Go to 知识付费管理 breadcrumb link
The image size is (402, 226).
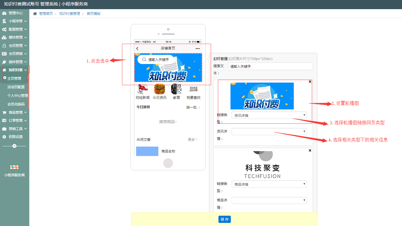(x=70, y=14)
